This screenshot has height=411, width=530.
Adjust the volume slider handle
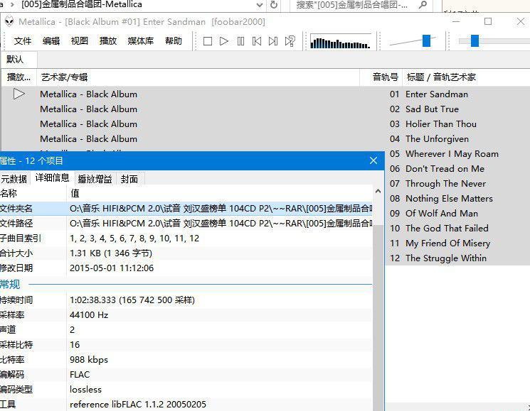click(427, 40)
